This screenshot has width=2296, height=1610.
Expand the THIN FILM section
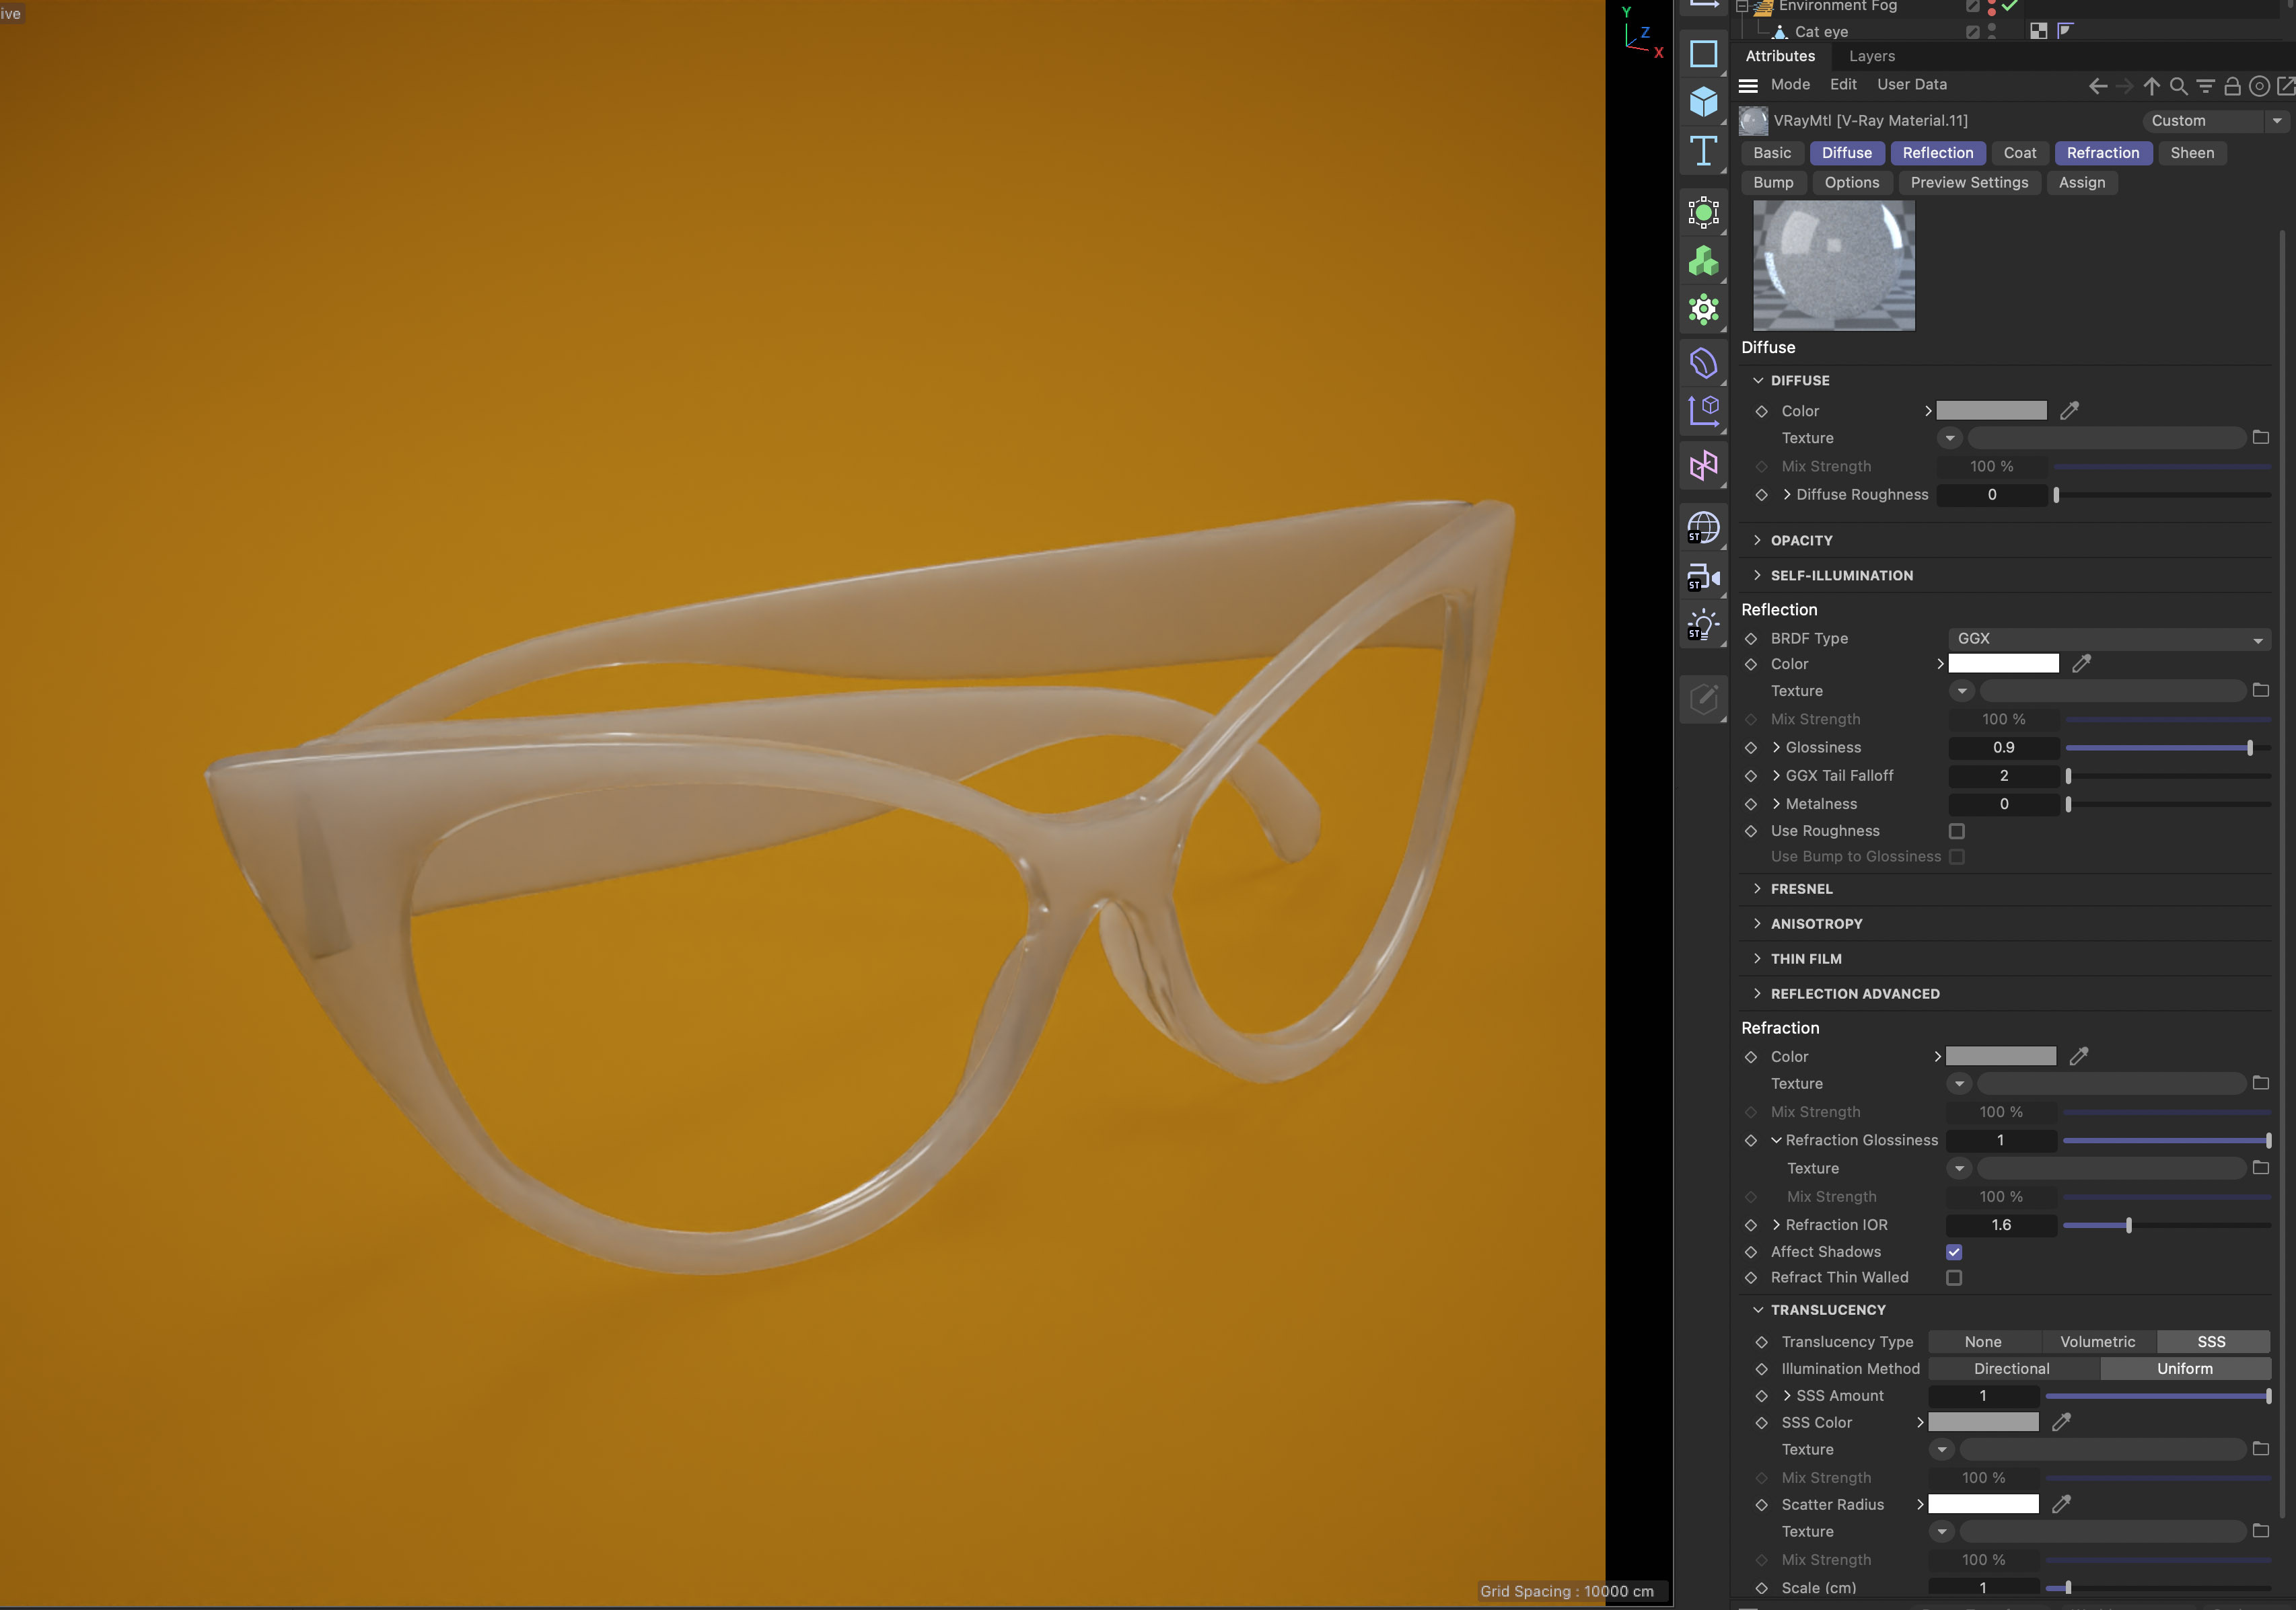click(1758, 958)
